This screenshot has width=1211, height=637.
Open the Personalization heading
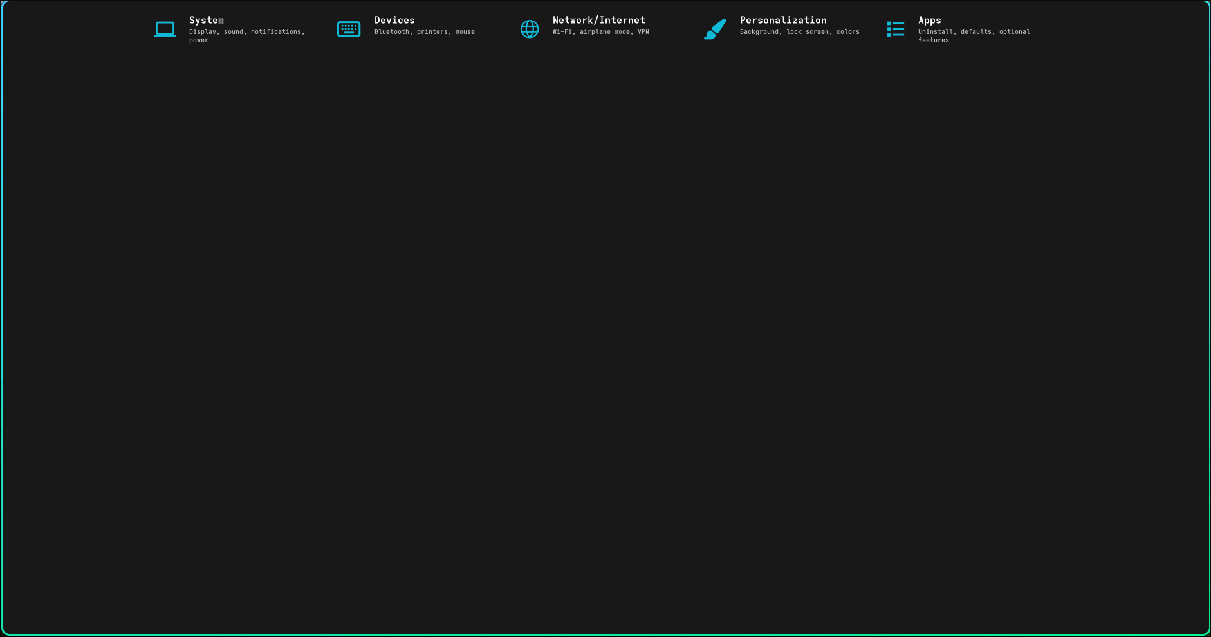(783, 21)
